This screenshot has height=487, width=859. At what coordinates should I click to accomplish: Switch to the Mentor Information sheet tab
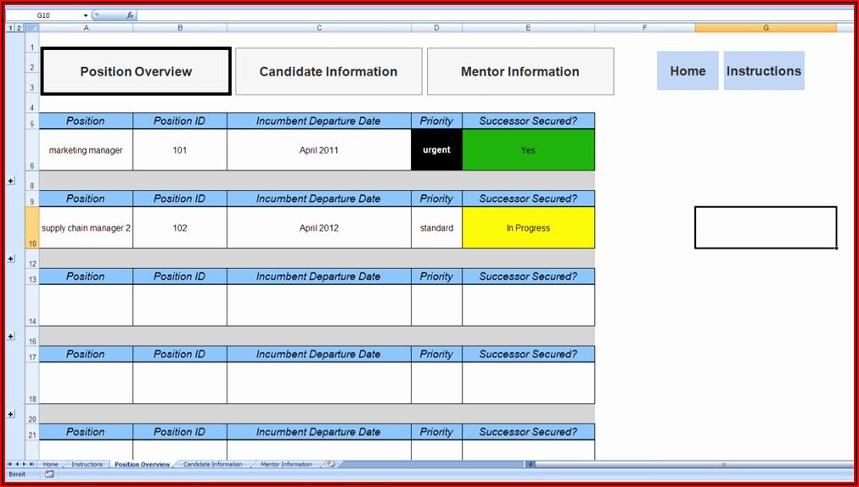point(285,464)
